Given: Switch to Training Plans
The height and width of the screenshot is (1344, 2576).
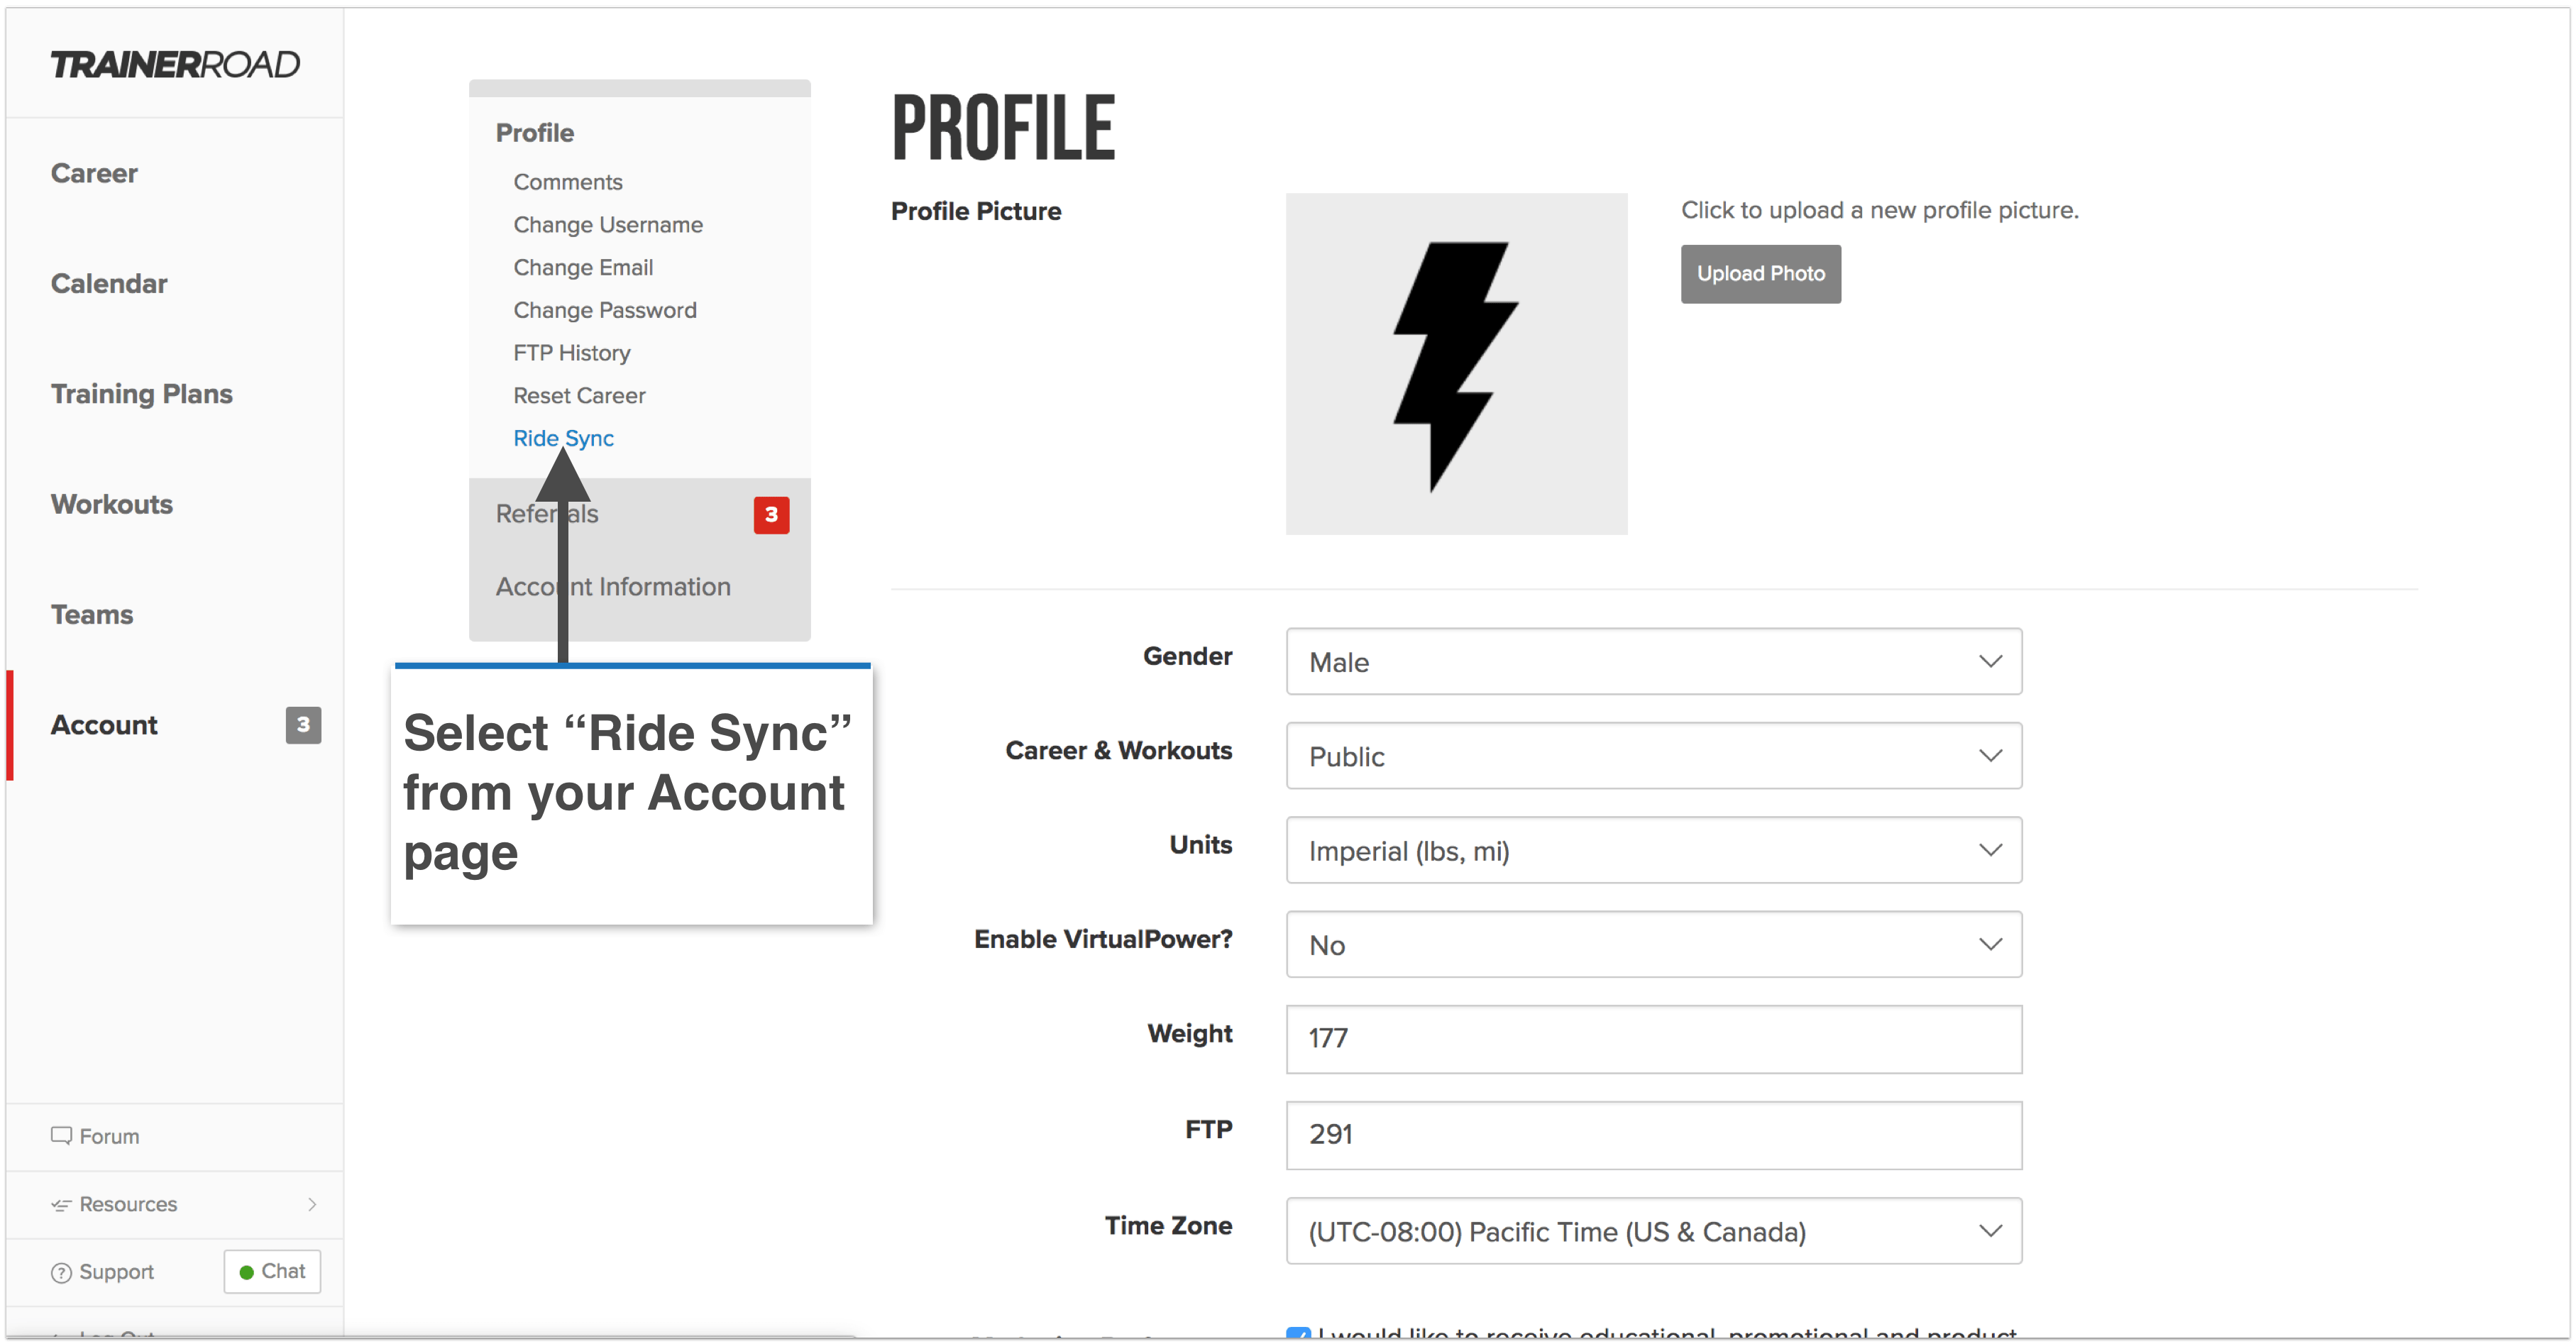Looking at the screenshot, I should 142,394.
